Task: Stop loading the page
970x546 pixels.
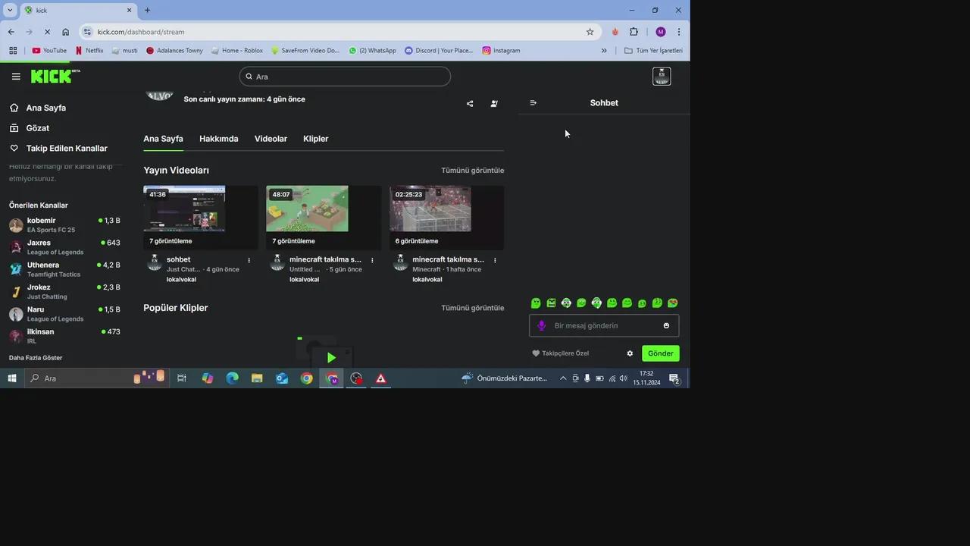Action: click(x=47, y=32)
